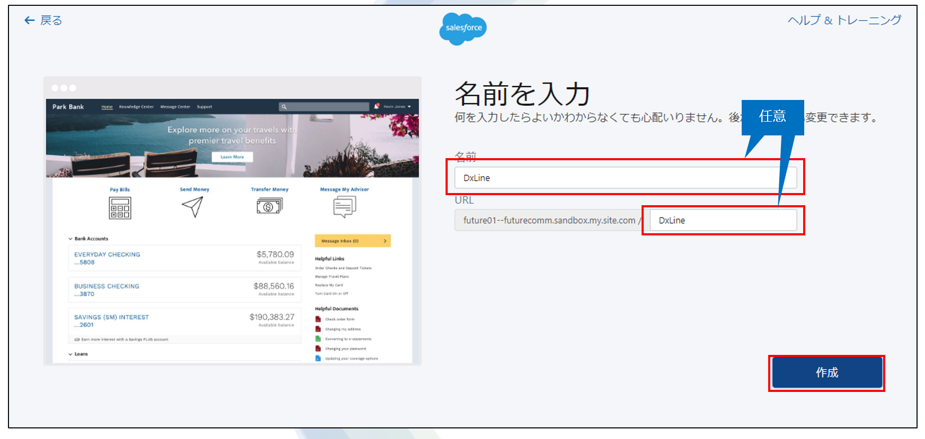Open the yellow Message Inbox bar
Screen dimensions: 925x439
click(352, 241)
